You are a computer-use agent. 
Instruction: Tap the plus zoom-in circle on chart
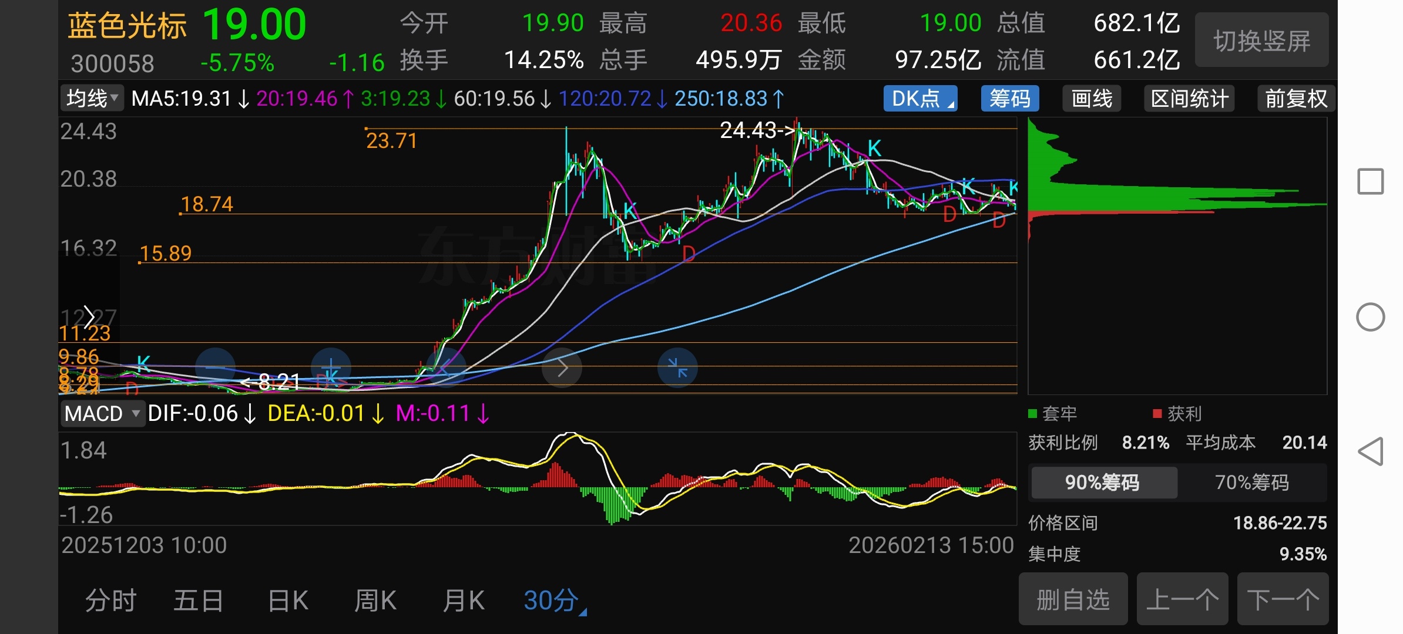pyautogui.click(x=331, y=368)
